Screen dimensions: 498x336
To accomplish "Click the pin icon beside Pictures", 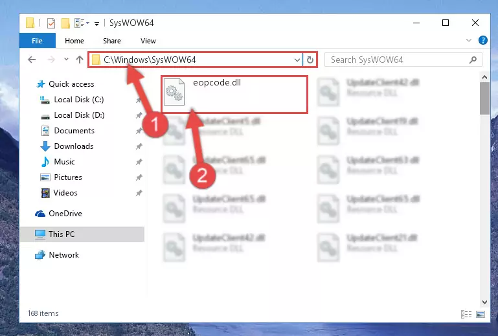I will [139, 177].
